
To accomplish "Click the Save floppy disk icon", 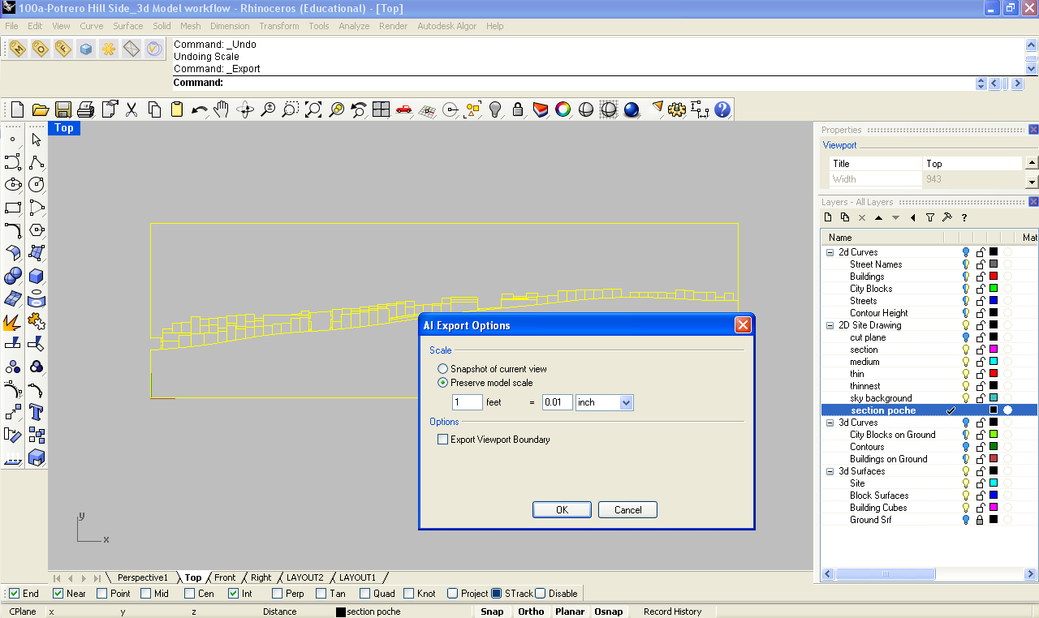I will (x=63, y=109).
